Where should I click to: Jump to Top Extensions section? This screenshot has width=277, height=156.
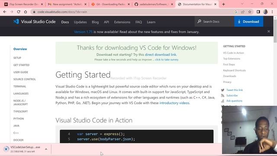[x=232, y=58]
